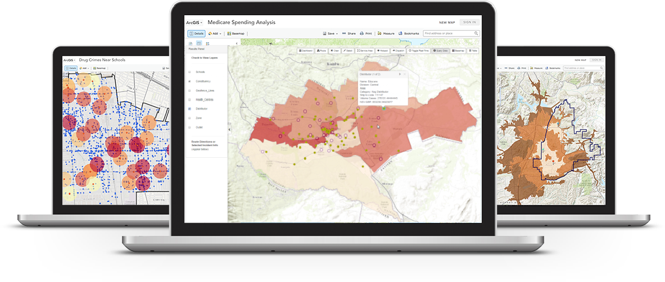Enable the Schools layer checkbox
The width and height of the screenshot is (665, 282).
click(189, 72)
